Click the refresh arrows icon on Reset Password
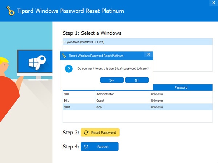 [86, 133]
